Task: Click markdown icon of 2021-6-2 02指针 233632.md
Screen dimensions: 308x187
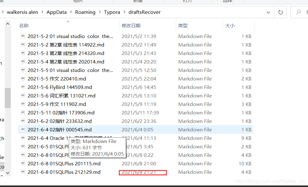Action: (x=23, y=121)
